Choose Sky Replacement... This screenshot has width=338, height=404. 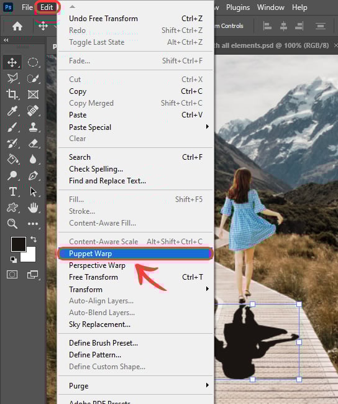pyautogui.click(x=135, y=324)
